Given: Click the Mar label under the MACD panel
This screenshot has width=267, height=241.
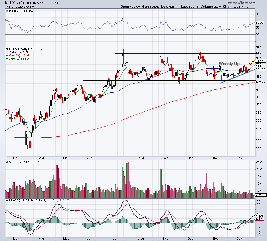Looking at the screenshot, I should tap(16, 238).
